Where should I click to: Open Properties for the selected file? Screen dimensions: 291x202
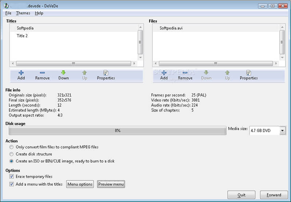point(248,75)
